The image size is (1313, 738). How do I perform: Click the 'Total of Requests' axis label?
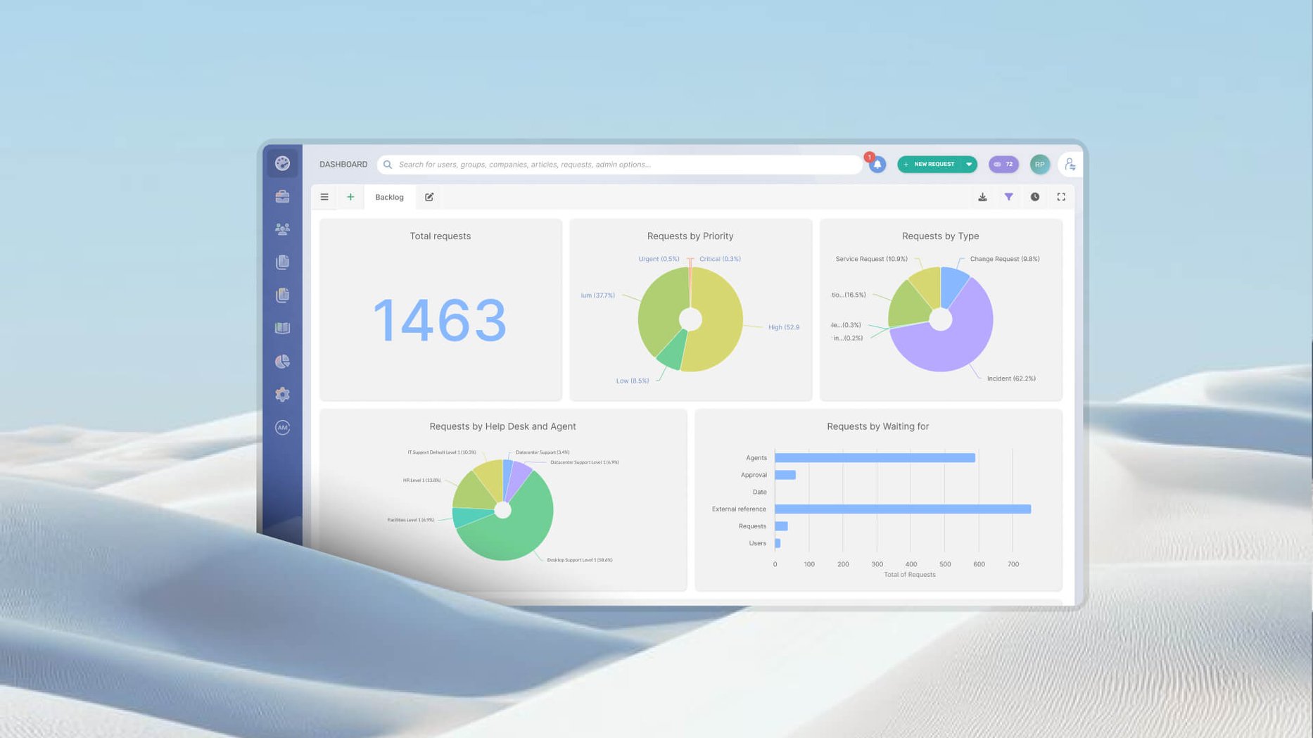pyautogui.click(x=909, y=575)
